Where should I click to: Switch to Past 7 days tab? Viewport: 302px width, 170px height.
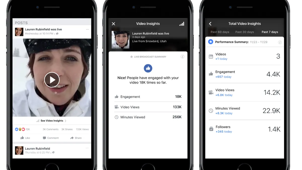coord(270,32)
